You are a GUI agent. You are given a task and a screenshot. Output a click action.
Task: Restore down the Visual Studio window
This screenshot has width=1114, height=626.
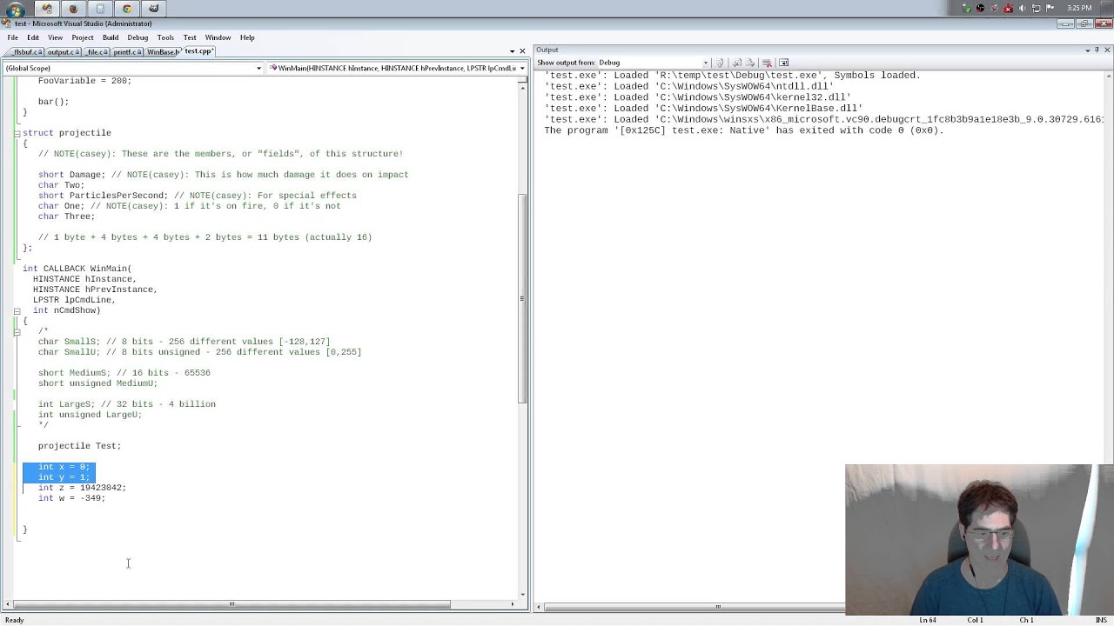click(1085, 24)
